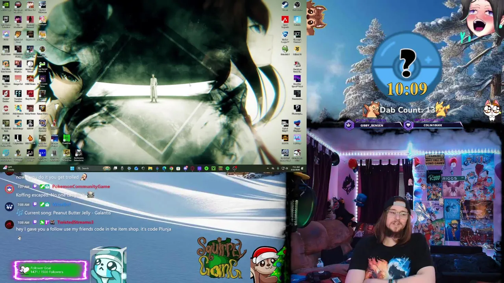The height and width of the screenshot is (283, 504).
Task: Select the Rocket League desktop icon
Action: tap(285, 36)
